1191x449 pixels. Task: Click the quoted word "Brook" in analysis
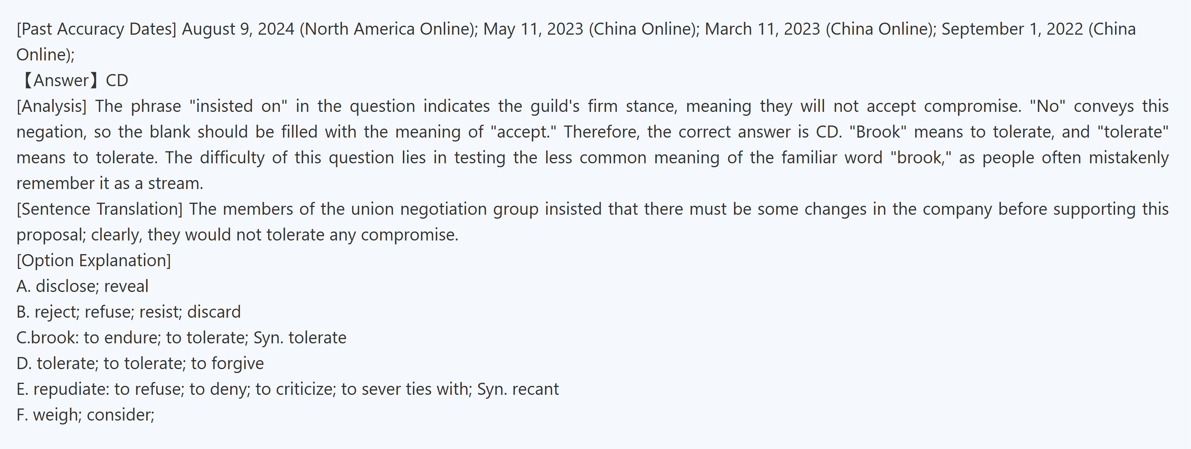point(877,132)
